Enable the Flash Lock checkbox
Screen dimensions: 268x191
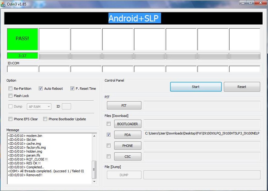pyautogui.click(x=11, y=96)
